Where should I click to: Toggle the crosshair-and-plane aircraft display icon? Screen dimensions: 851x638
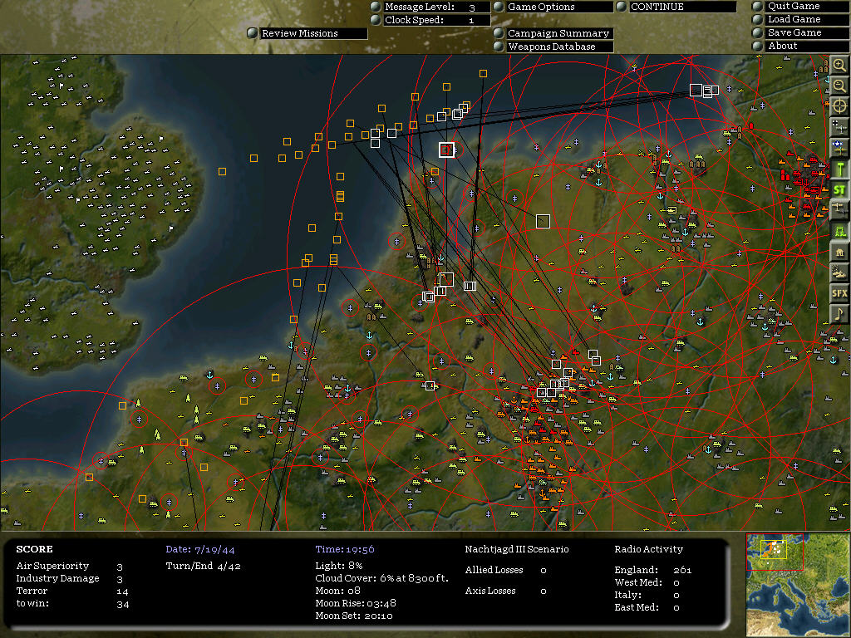click(x=839, y=127)
